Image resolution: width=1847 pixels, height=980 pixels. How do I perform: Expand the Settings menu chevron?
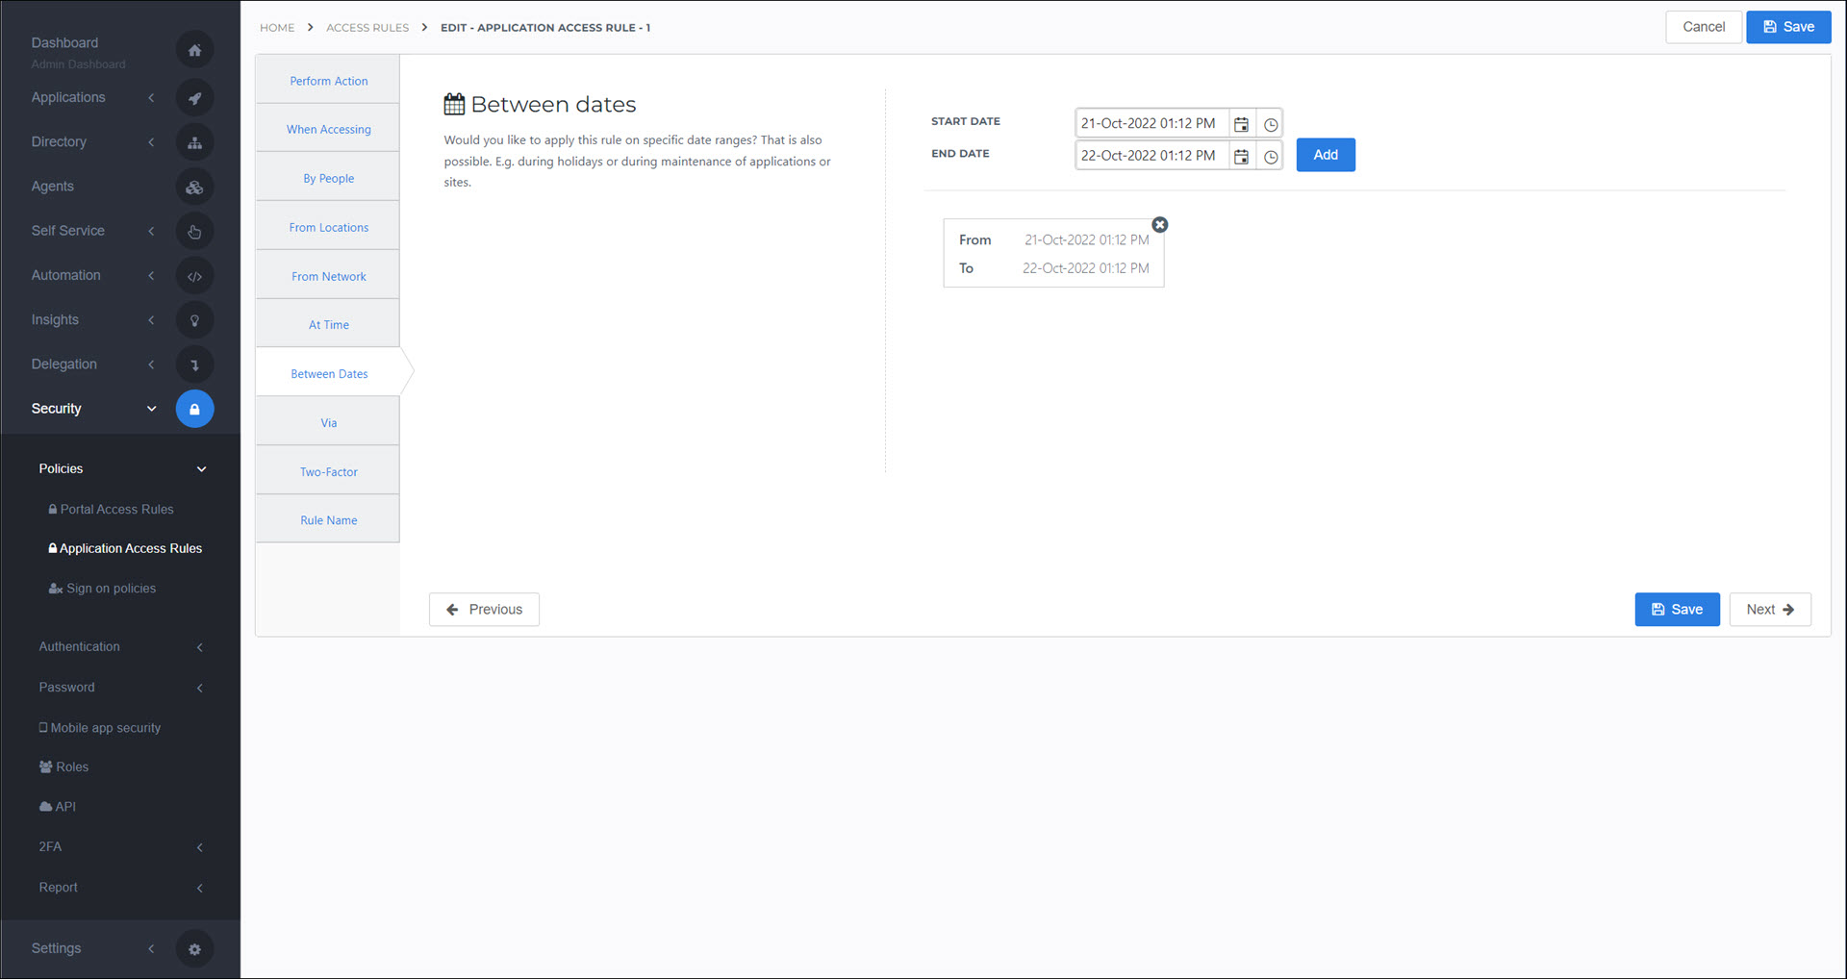(151, 949)
